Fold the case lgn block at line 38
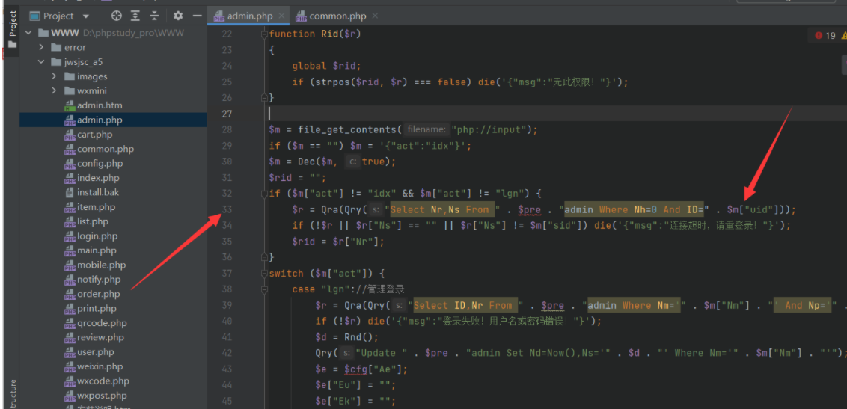Image resolution: width=847 pixels, height=409 pixels. [x=264, y=289]
